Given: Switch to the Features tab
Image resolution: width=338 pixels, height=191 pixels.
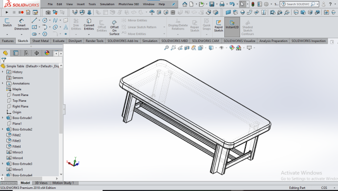Looking at the screenshot, I should [8, 41].
